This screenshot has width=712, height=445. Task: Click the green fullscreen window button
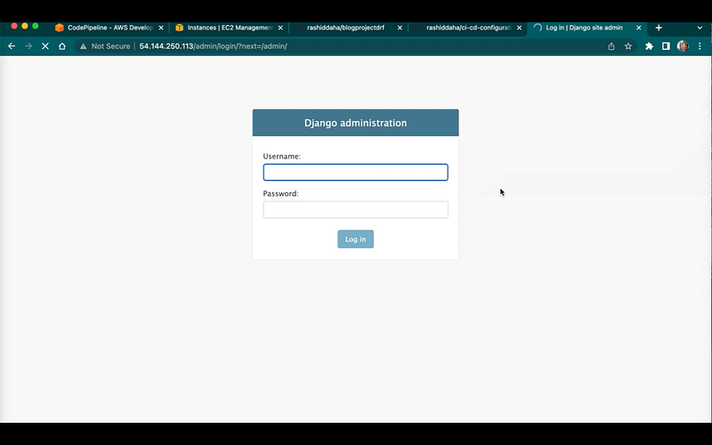[x=35, y=27]
